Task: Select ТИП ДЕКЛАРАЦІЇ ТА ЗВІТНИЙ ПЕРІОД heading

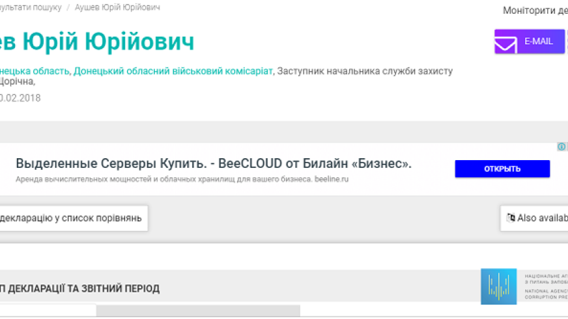Action: point(79,288)
